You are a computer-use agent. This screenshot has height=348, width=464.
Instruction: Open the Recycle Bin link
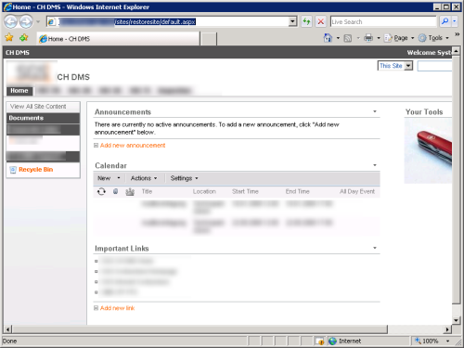click(36, 170)
